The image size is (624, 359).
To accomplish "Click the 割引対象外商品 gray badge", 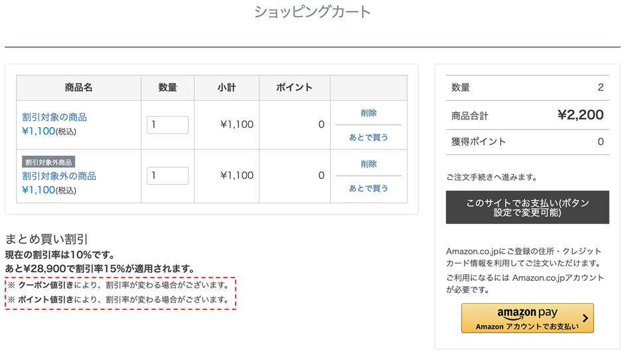I will [48, 162].
